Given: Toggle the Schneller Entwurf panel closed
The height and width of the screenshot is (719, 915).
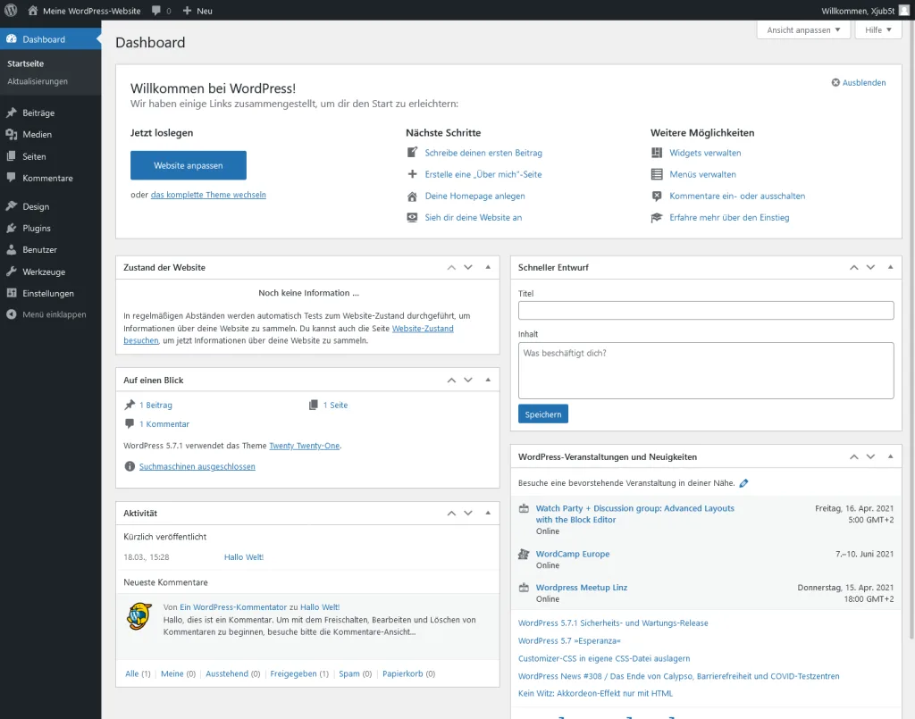Looking at the screenshot, I should pyautogui.click(x=889, y=267).
